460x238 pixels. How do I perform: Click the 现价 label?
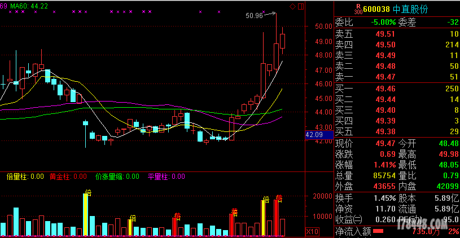pyautogui.click(x=344, y=144)
